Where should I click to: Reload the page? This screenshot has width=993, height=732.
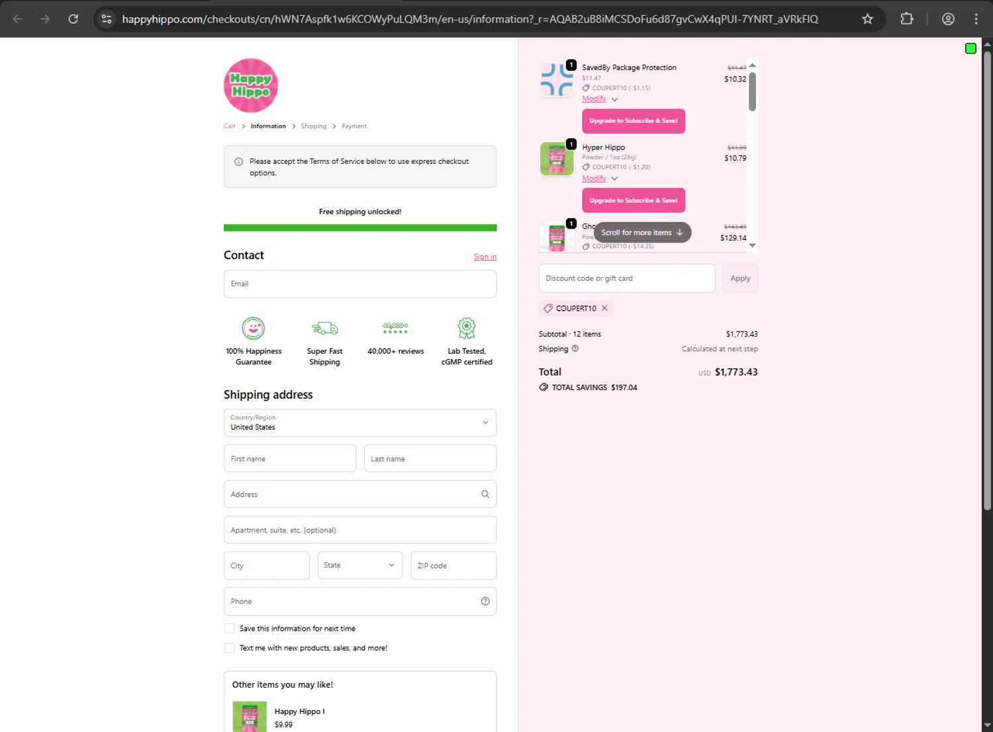point(73,19)
